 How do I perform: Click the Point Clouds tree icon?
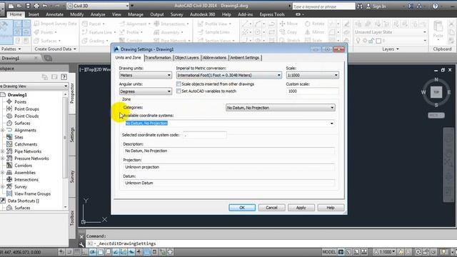9,116
